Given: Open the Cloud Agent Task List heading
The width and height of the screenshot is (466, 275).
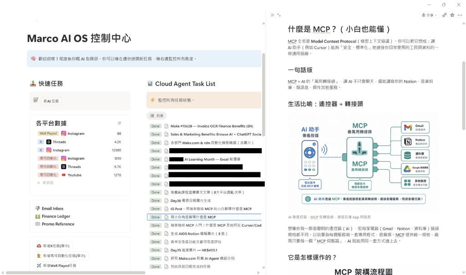Looking at the screenshot, I should (185, 84).
